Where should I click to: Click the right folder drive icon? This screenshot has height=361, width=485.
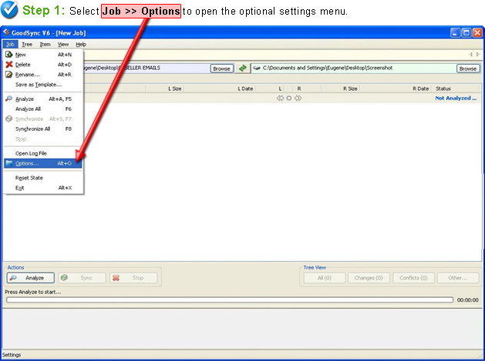coord(257,68)
